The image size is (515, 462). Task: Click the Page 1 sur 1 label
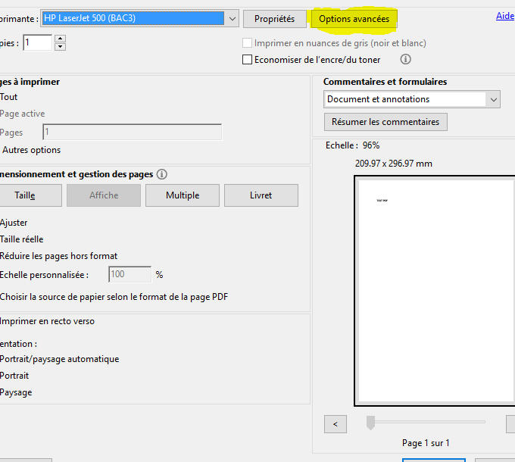[x=426, y=443]
